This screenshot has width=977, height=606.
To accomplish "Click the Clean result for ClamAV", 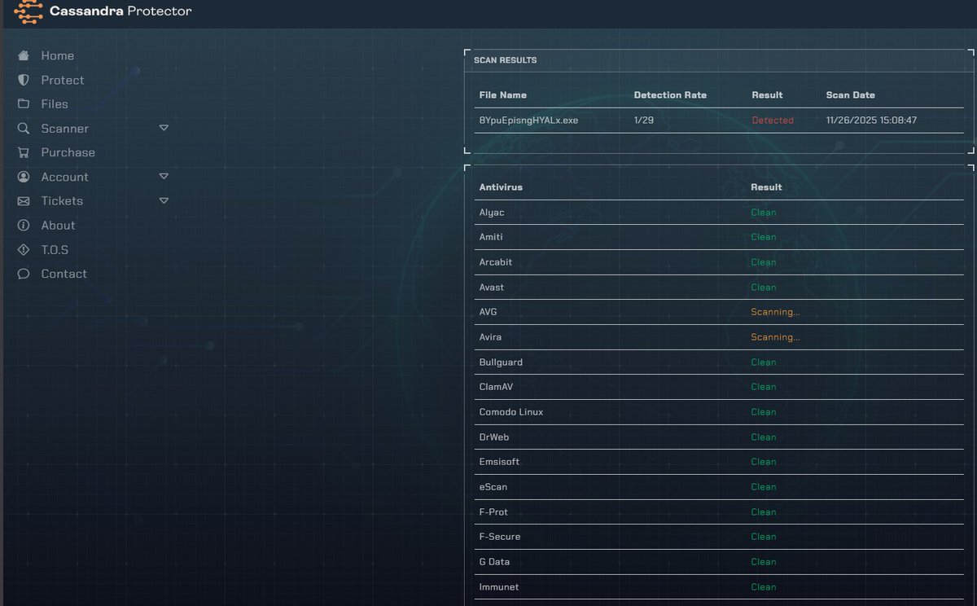I will tap(764, 387).
